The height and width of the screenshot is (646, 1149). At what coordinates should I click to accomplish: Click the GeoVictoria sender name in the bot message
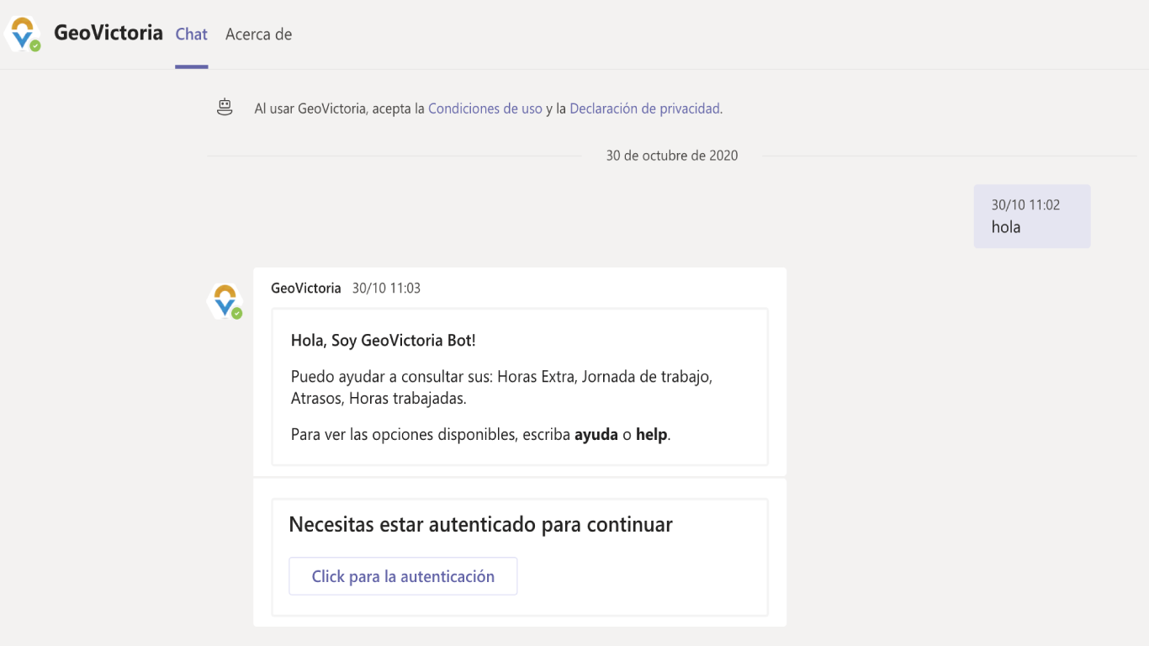306,289
